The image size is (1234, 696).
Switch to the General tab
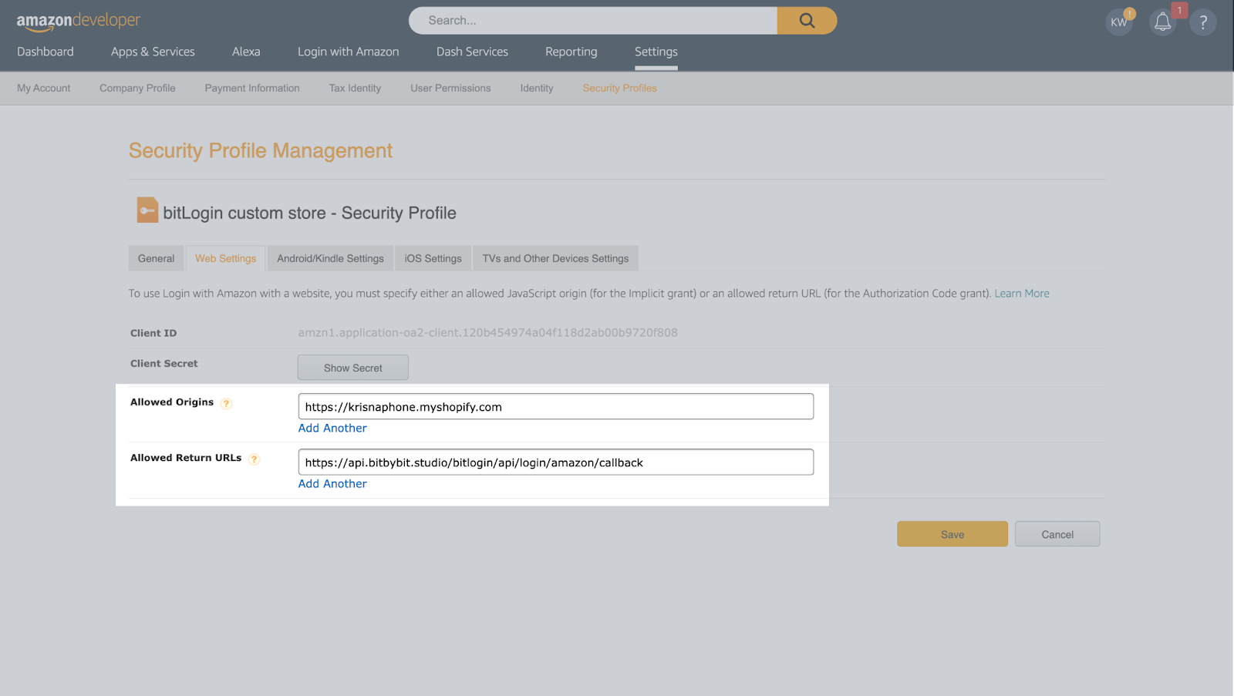coord(157,258)
